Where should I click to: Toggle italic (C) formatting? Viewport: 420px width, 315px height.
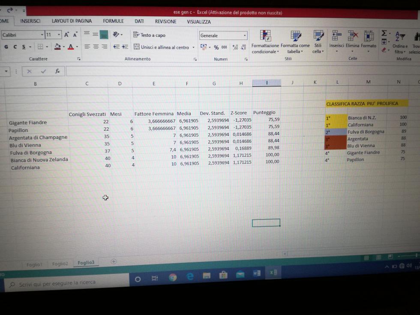(15, 47)
